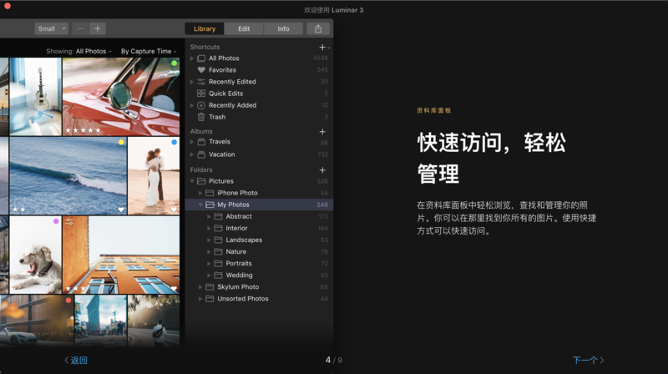668x374 pixels.
Task: Click the edited-sliders badge on building photo
Action: [69, 221]
